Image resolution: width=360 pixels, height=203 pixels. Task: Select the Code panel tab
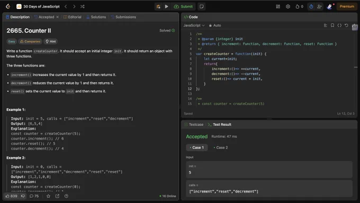tap(191, 17)
